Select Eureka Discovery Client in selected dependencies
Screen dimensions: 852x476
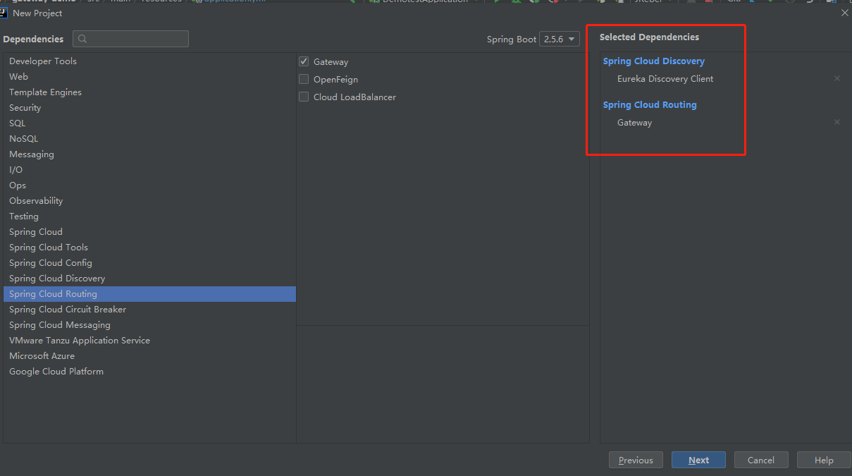pos(665,79)
